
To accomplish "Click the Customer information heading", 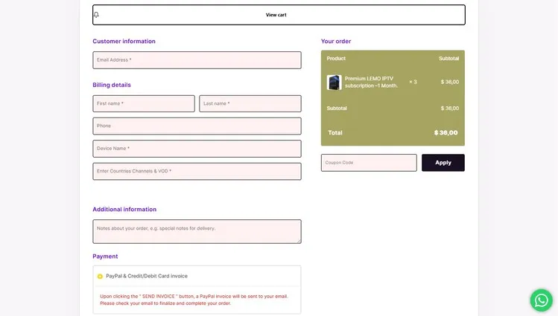I will point(124,41).
